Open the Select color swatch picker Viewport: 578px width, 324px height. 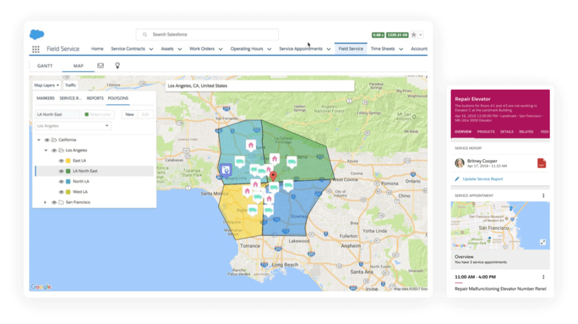pyautogui.click(x=98, y=114)
